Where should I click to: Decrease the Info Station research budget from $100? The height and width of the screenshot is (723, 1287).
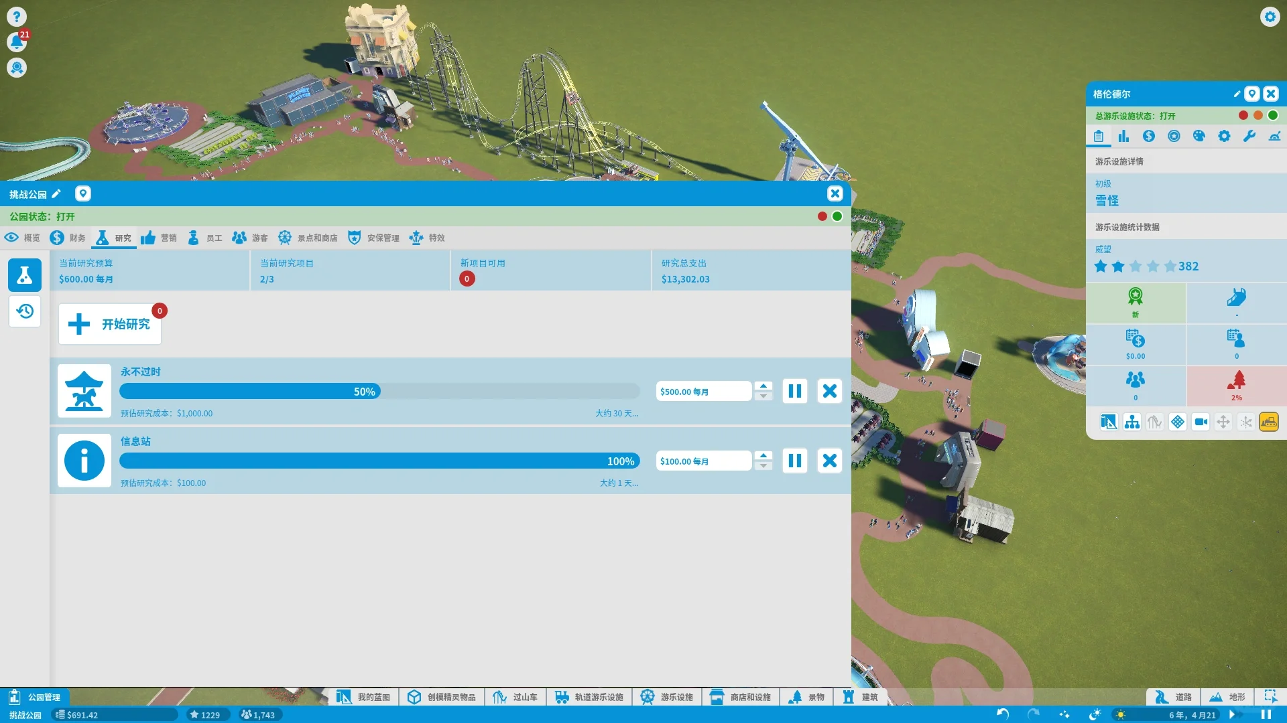coord(763,465)
